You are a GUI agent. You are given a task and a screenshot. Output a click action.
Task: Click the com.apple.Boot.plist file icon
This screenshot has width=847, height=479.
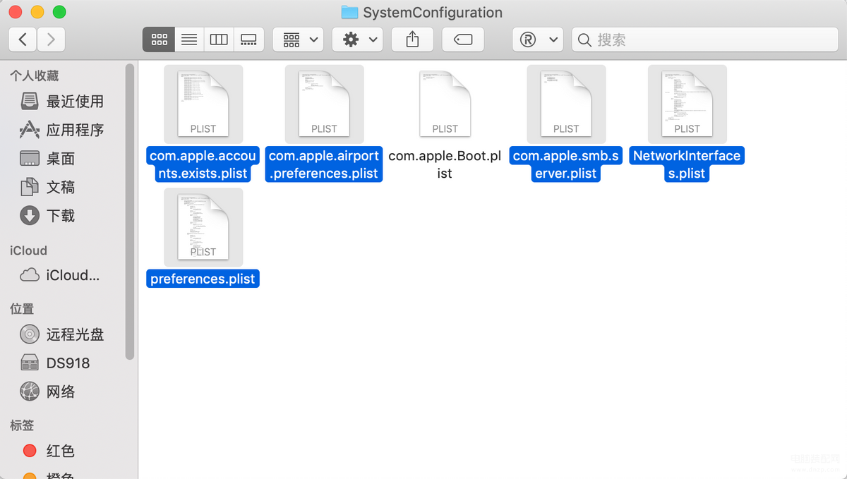(x=445, y=104)
